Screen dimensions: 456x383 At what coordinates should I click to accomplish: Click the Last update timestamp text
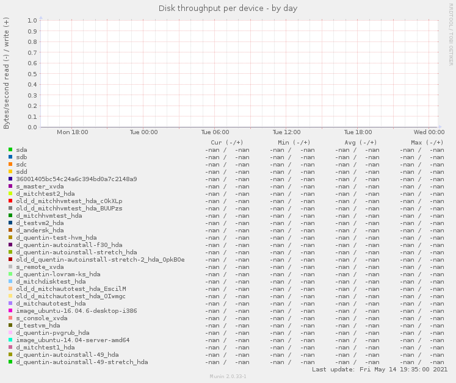tap(380, 370)
